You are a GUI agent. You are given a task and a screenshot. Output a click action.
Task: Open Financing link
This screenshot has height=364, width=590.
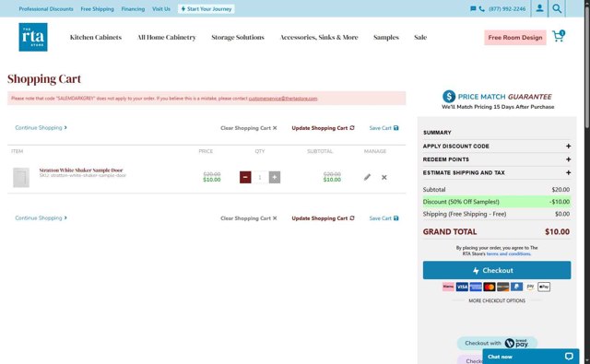(x=133, y=8)
